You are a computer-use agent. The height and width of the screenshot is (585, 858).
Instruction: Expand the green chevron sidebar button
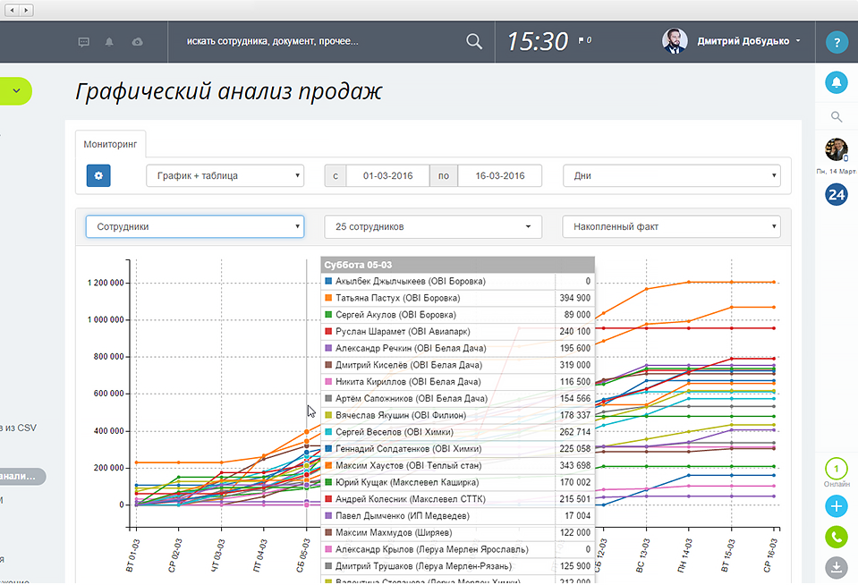tap(15, 91)
